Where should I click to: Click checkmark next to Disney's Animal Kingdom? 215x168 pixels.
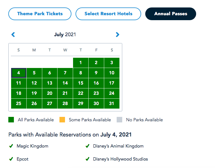click(87, 146)
